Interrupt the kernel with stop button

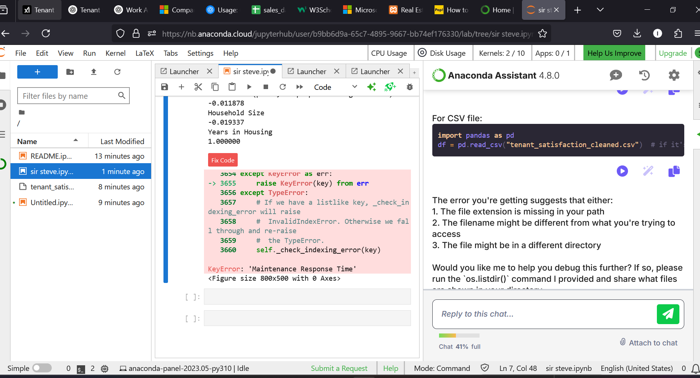click(x=266, y=87)
